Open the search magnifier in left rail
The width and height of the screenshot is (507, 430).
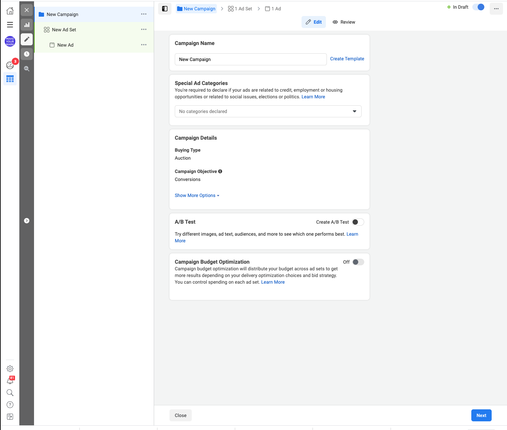click(x=10, y=393)
